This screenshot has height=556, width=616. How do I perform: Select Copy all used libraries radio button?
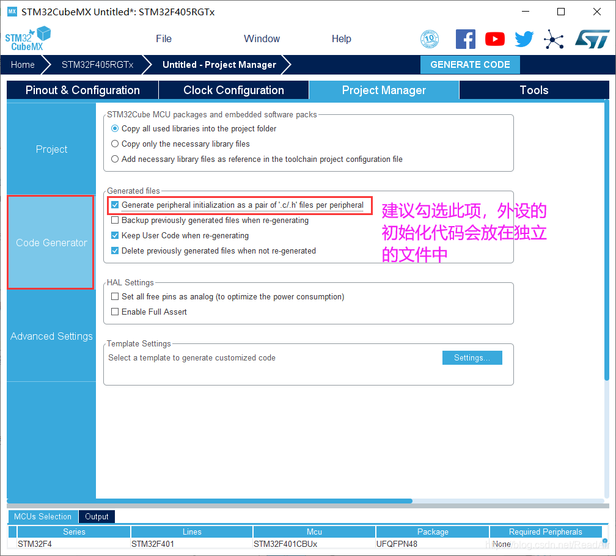[x=115, y=128]
